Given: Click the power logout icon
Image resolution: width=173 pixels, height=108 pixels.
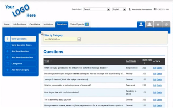Looking at the screenshot, I should (x=166, y=24).
